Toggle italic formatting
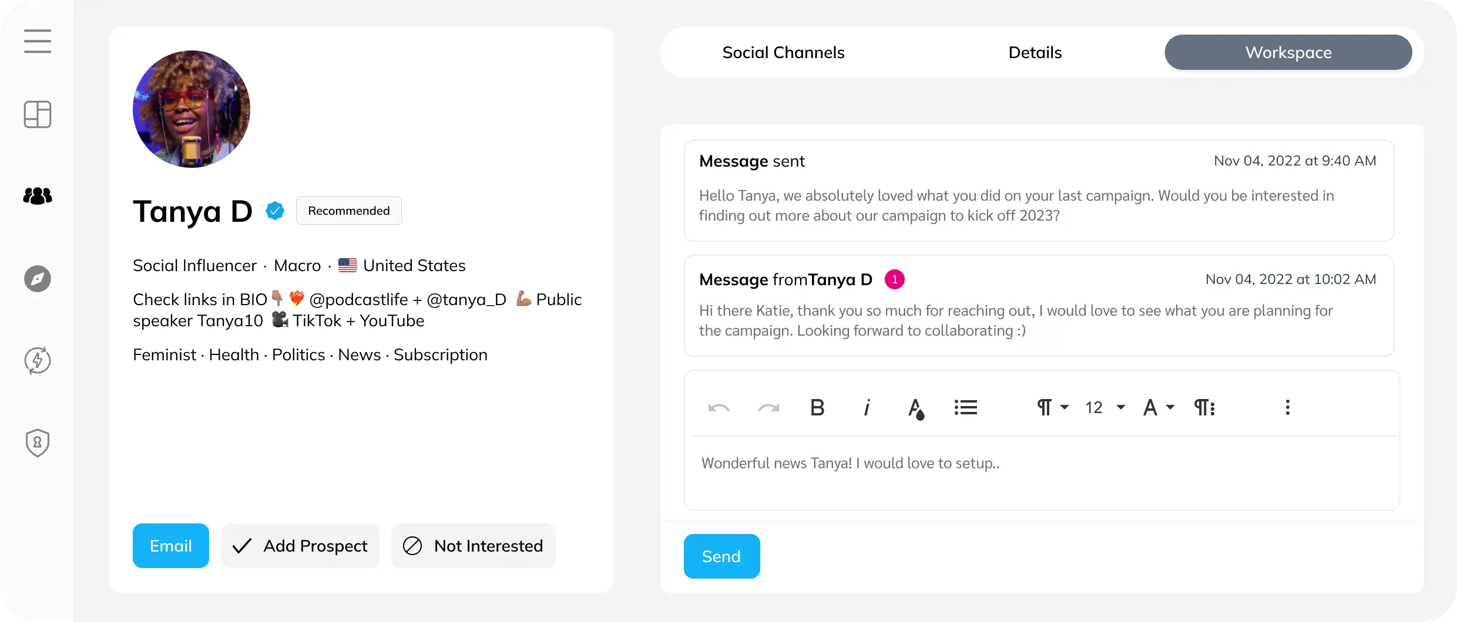Image resolution: width=1457 pixels, height=622 pixels. (867, 407)
